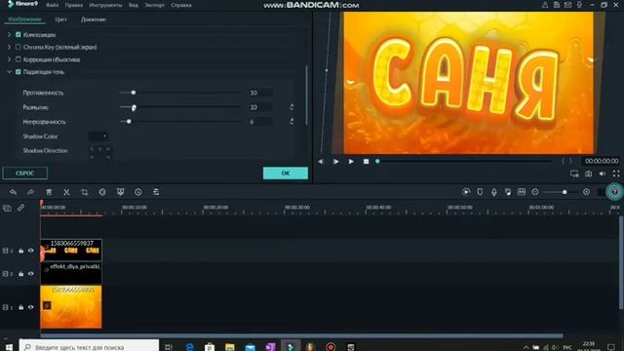Expand the Композиция section

pyautogui.click(x=9, y=35)
